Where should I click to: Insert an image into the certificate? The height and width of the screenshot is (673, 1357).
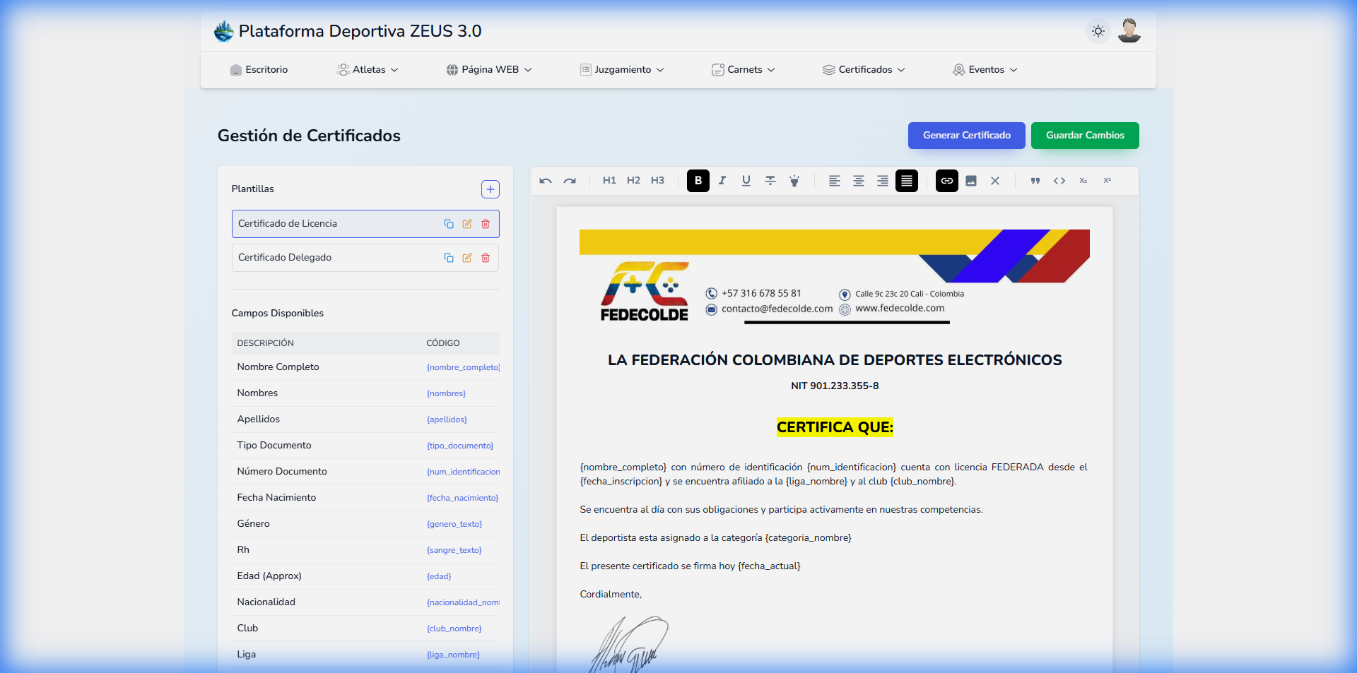point(970,181)
